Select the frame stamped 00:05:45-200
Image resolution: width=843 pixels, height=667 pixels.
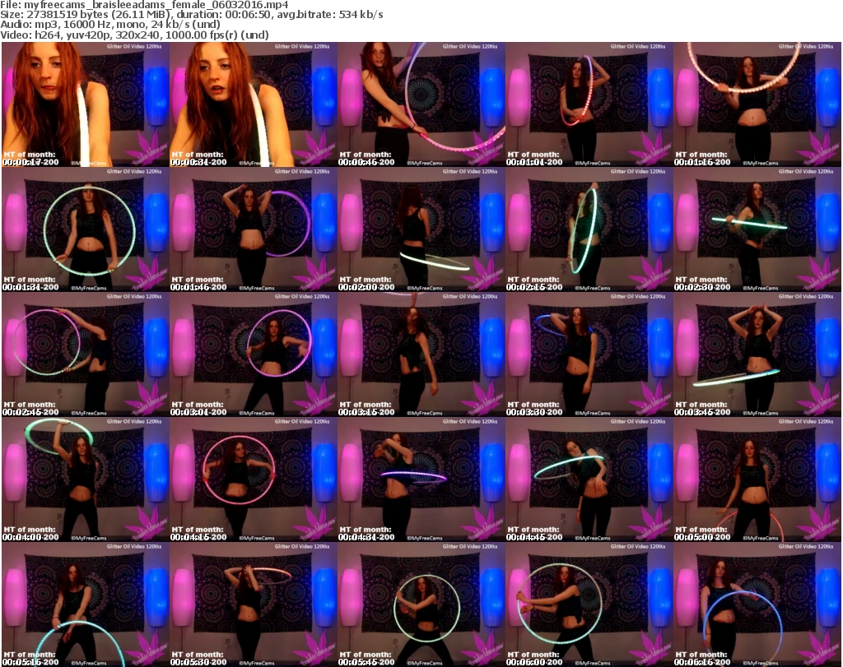pyautogui.click(x=421, y=604)
